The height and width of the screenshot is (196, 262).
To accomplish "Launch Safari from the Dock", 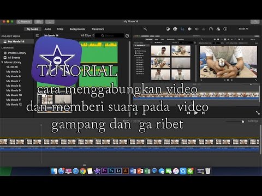I will 75,171.
